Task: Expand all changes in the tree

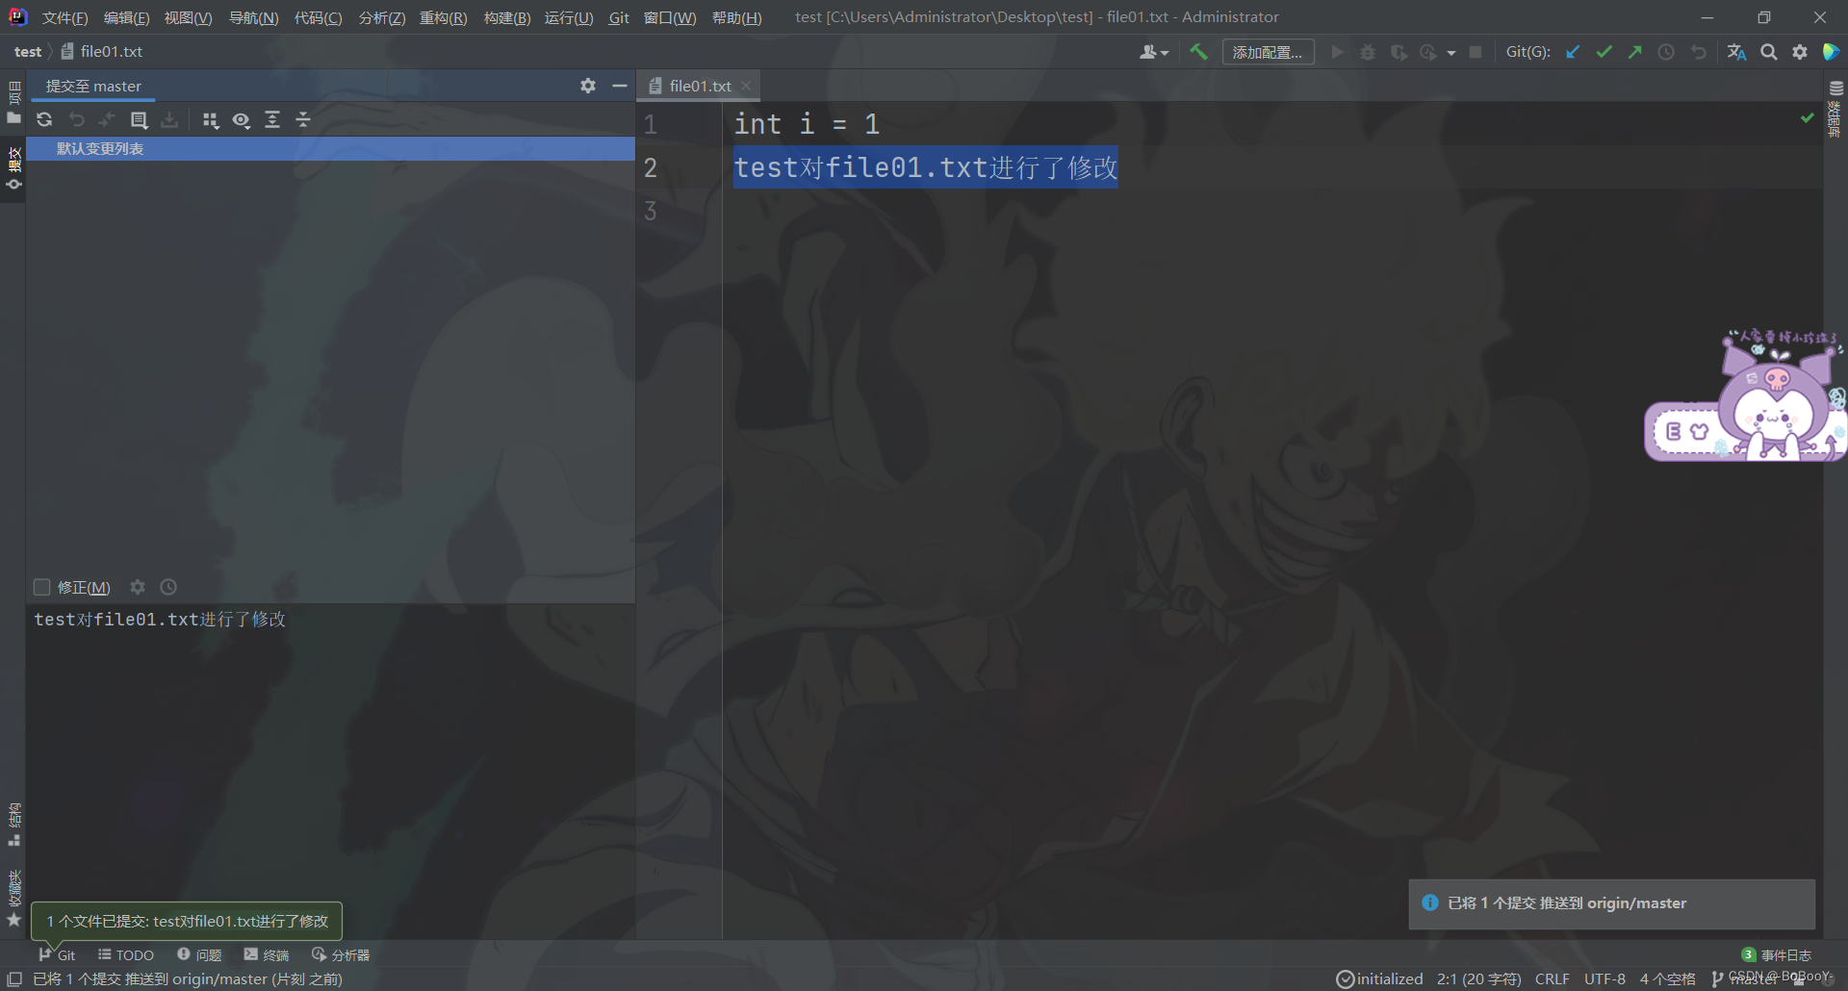Action: pyautogui.click(x=272, y=119)
